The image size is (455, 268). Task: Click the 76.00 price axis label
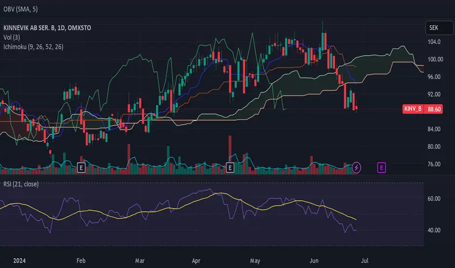click(x=434, y=164)
